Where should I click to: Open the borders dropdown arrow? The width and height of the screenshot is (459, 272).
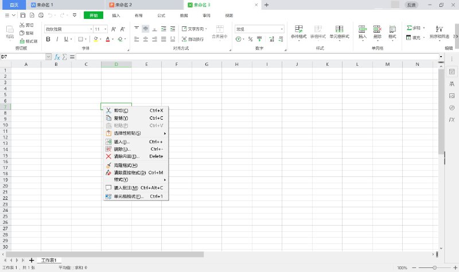tap(85, 39)
